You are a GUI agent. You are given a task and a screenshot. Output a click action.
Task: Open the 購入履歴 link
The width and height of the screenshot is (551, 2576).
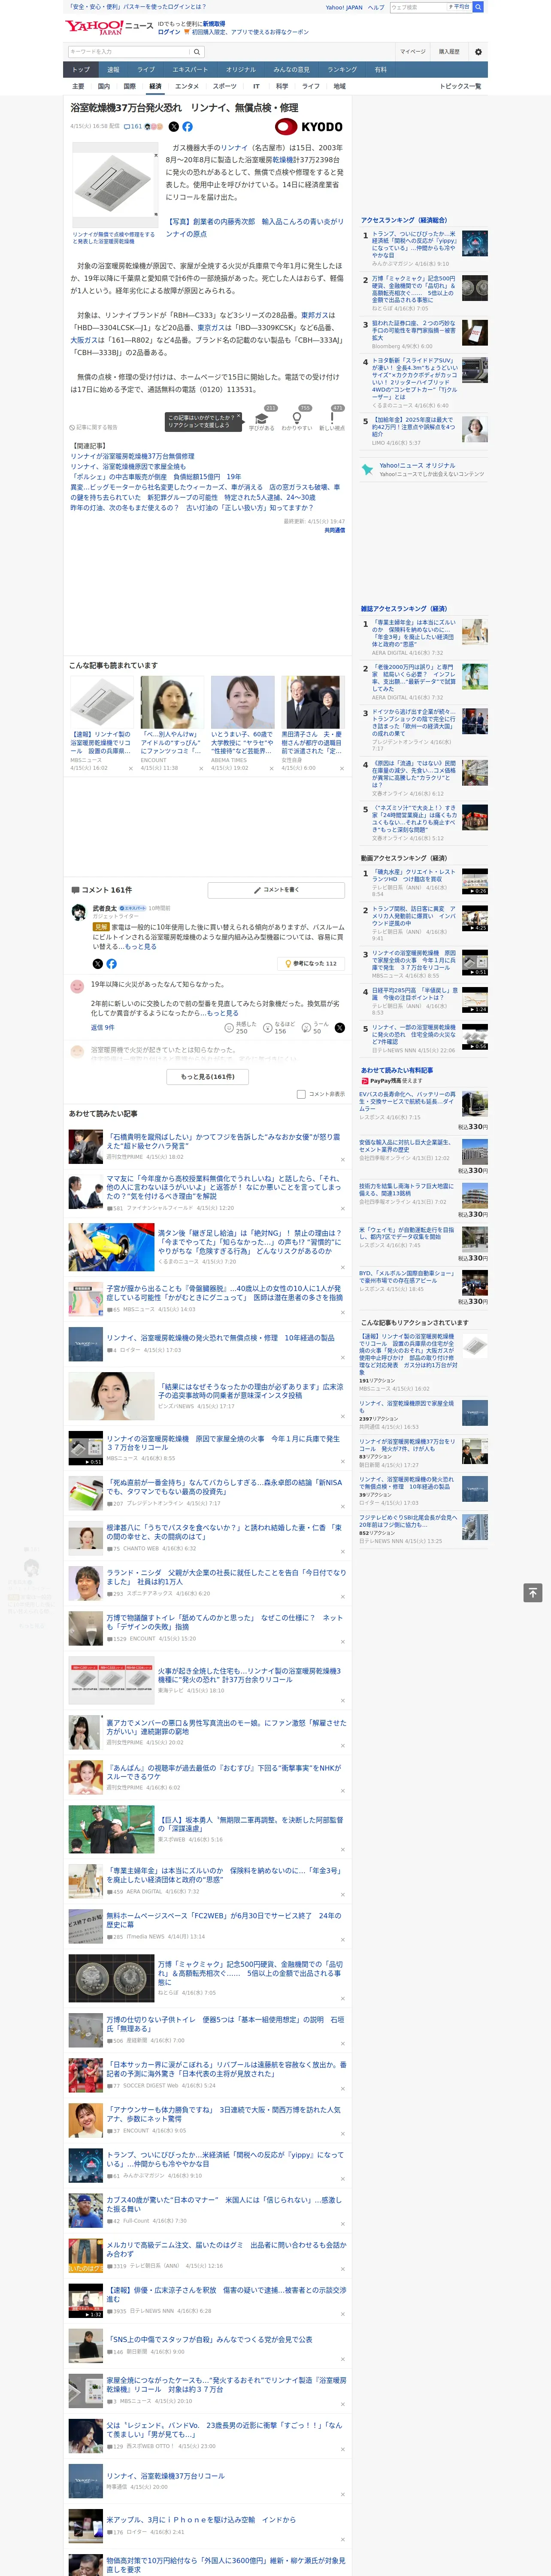tap(449, 51)
